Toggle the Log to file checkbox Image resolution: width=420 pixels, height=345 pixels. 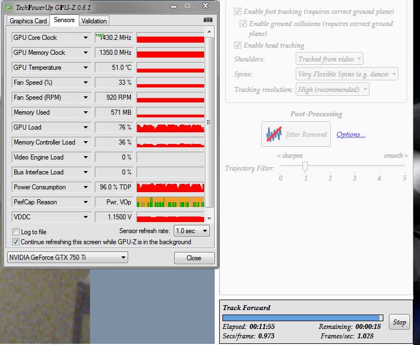click(16, 231)
